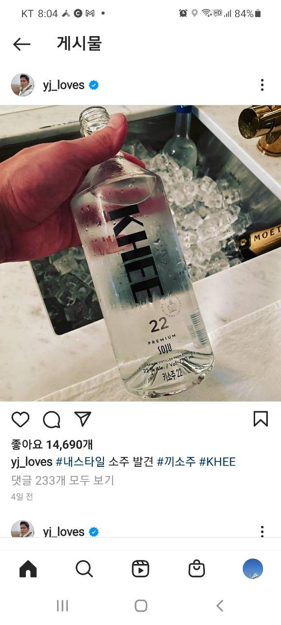Open the Shop bag icon
Screen dimensions: 281x625
pyautogui.click(x=197, y=569)
